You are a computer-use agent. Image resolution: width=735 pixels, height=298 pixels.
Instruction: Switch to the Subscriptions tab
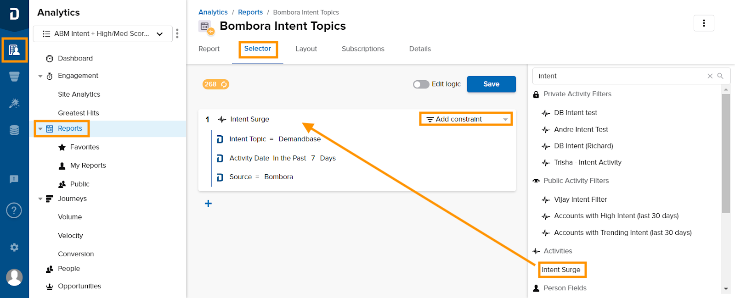tap(363, 49)
